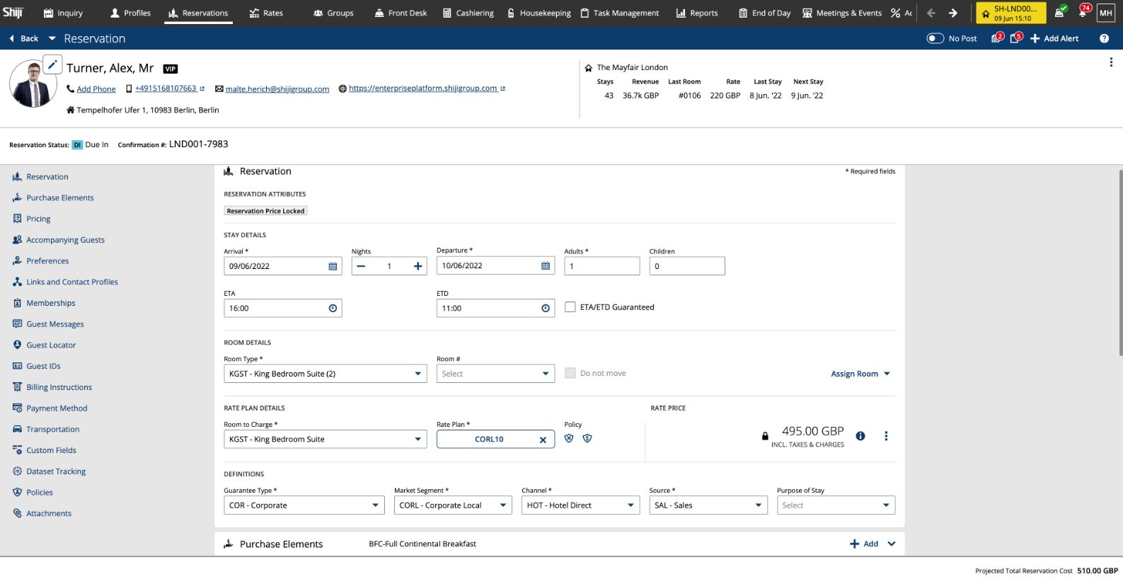
Task: Click the edit pencil icon on guest photo
Action: coord(52,64)
